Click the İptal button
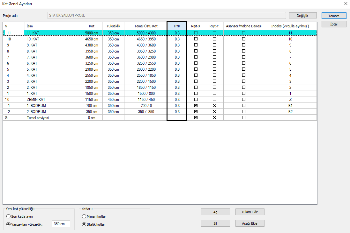Image resolution: width=350 pixels, height=233 pixels. pos(334,24)
